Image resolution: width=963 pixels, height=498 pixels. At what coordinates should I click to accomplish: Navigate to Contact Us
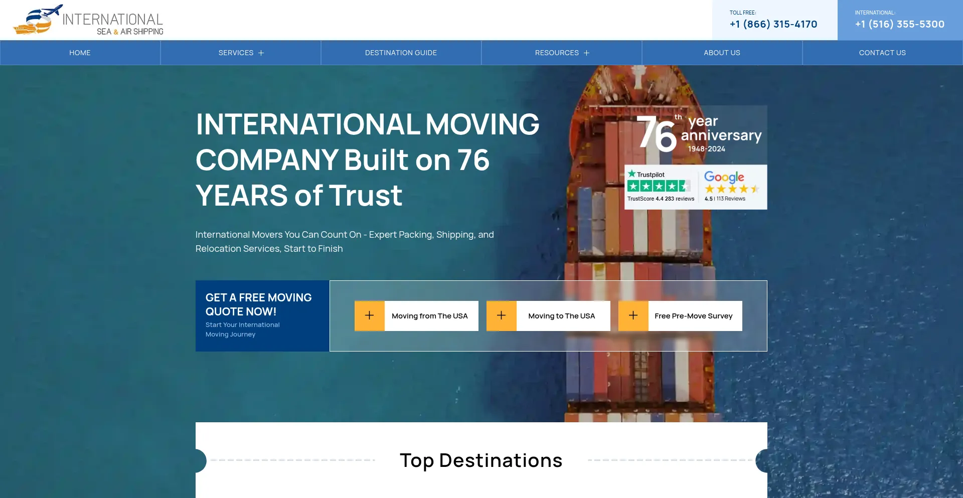pos(882,53)
